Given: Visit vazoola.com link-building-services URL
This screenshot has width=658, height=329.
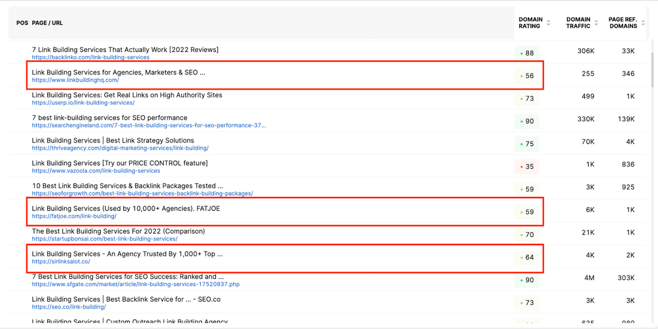Looking at the screenshot, I should coord(96,171).
